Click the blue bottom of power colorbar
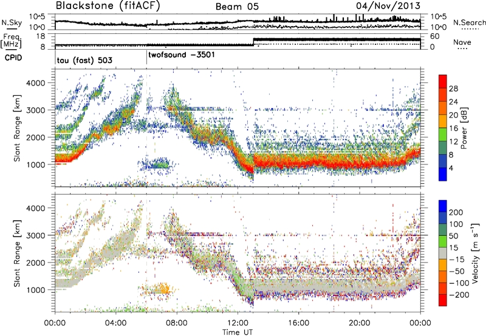The height and width of the screenshot is (336, 486). 443,175
